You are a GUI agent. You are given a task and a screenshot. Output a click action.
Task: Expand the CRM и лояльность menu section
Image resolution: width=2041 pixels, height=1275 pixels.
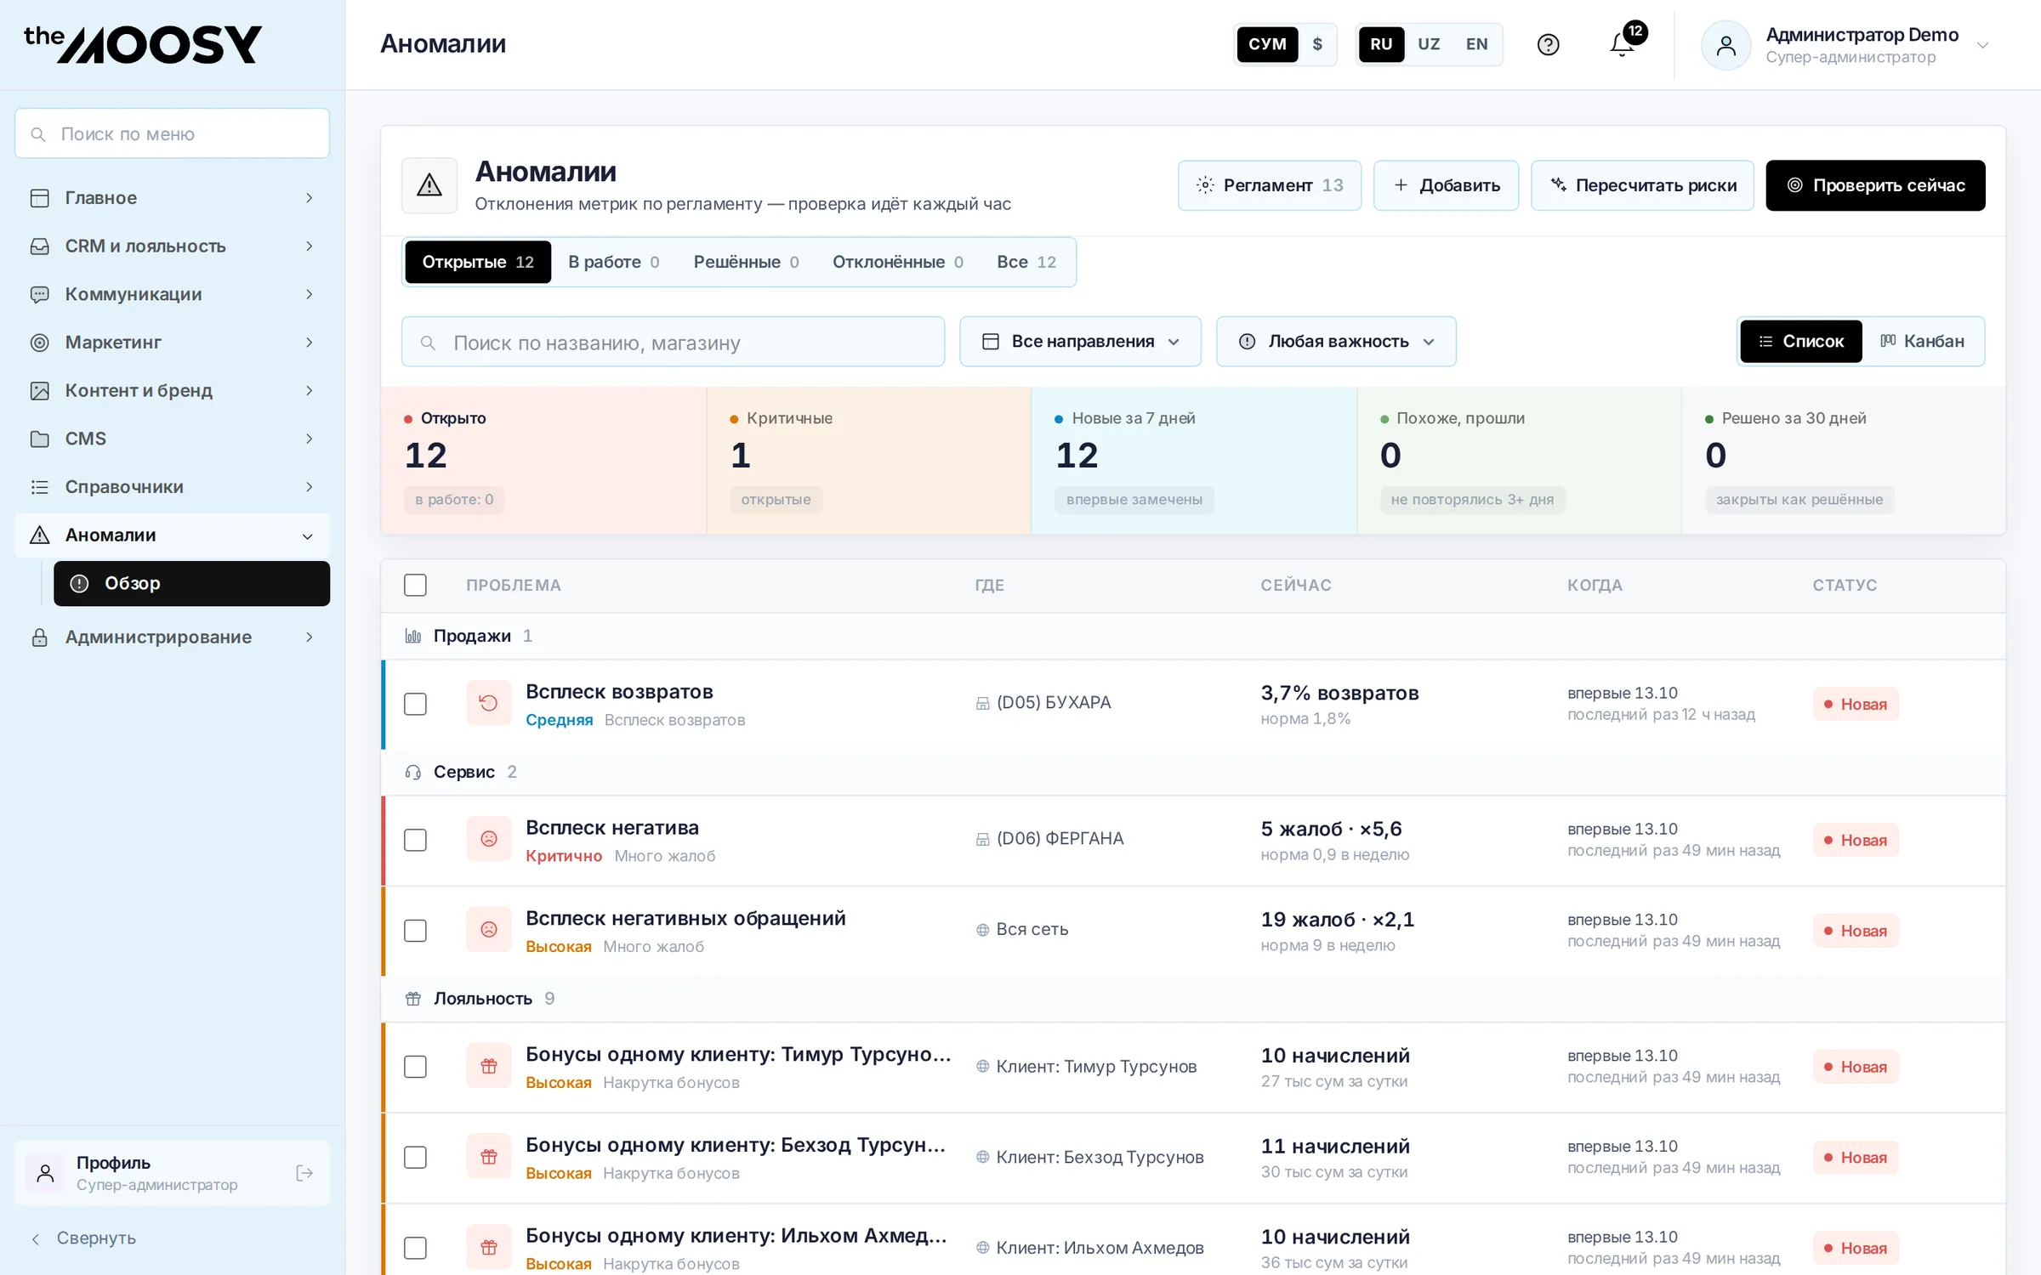coord(172,246)
